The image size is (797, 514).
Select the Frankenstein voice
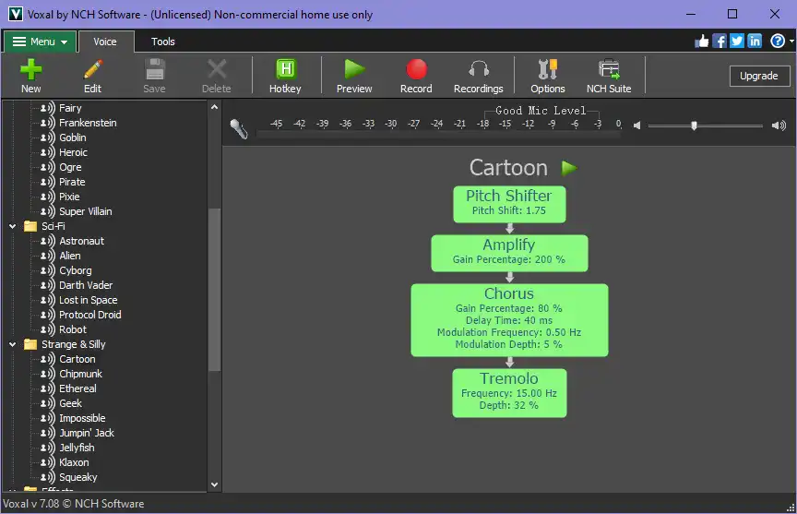(88, 123)
